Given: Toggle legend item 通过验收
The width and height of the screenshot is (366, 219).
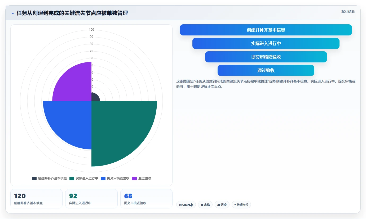Looking at the screenshot, I should tap(142, 178).
